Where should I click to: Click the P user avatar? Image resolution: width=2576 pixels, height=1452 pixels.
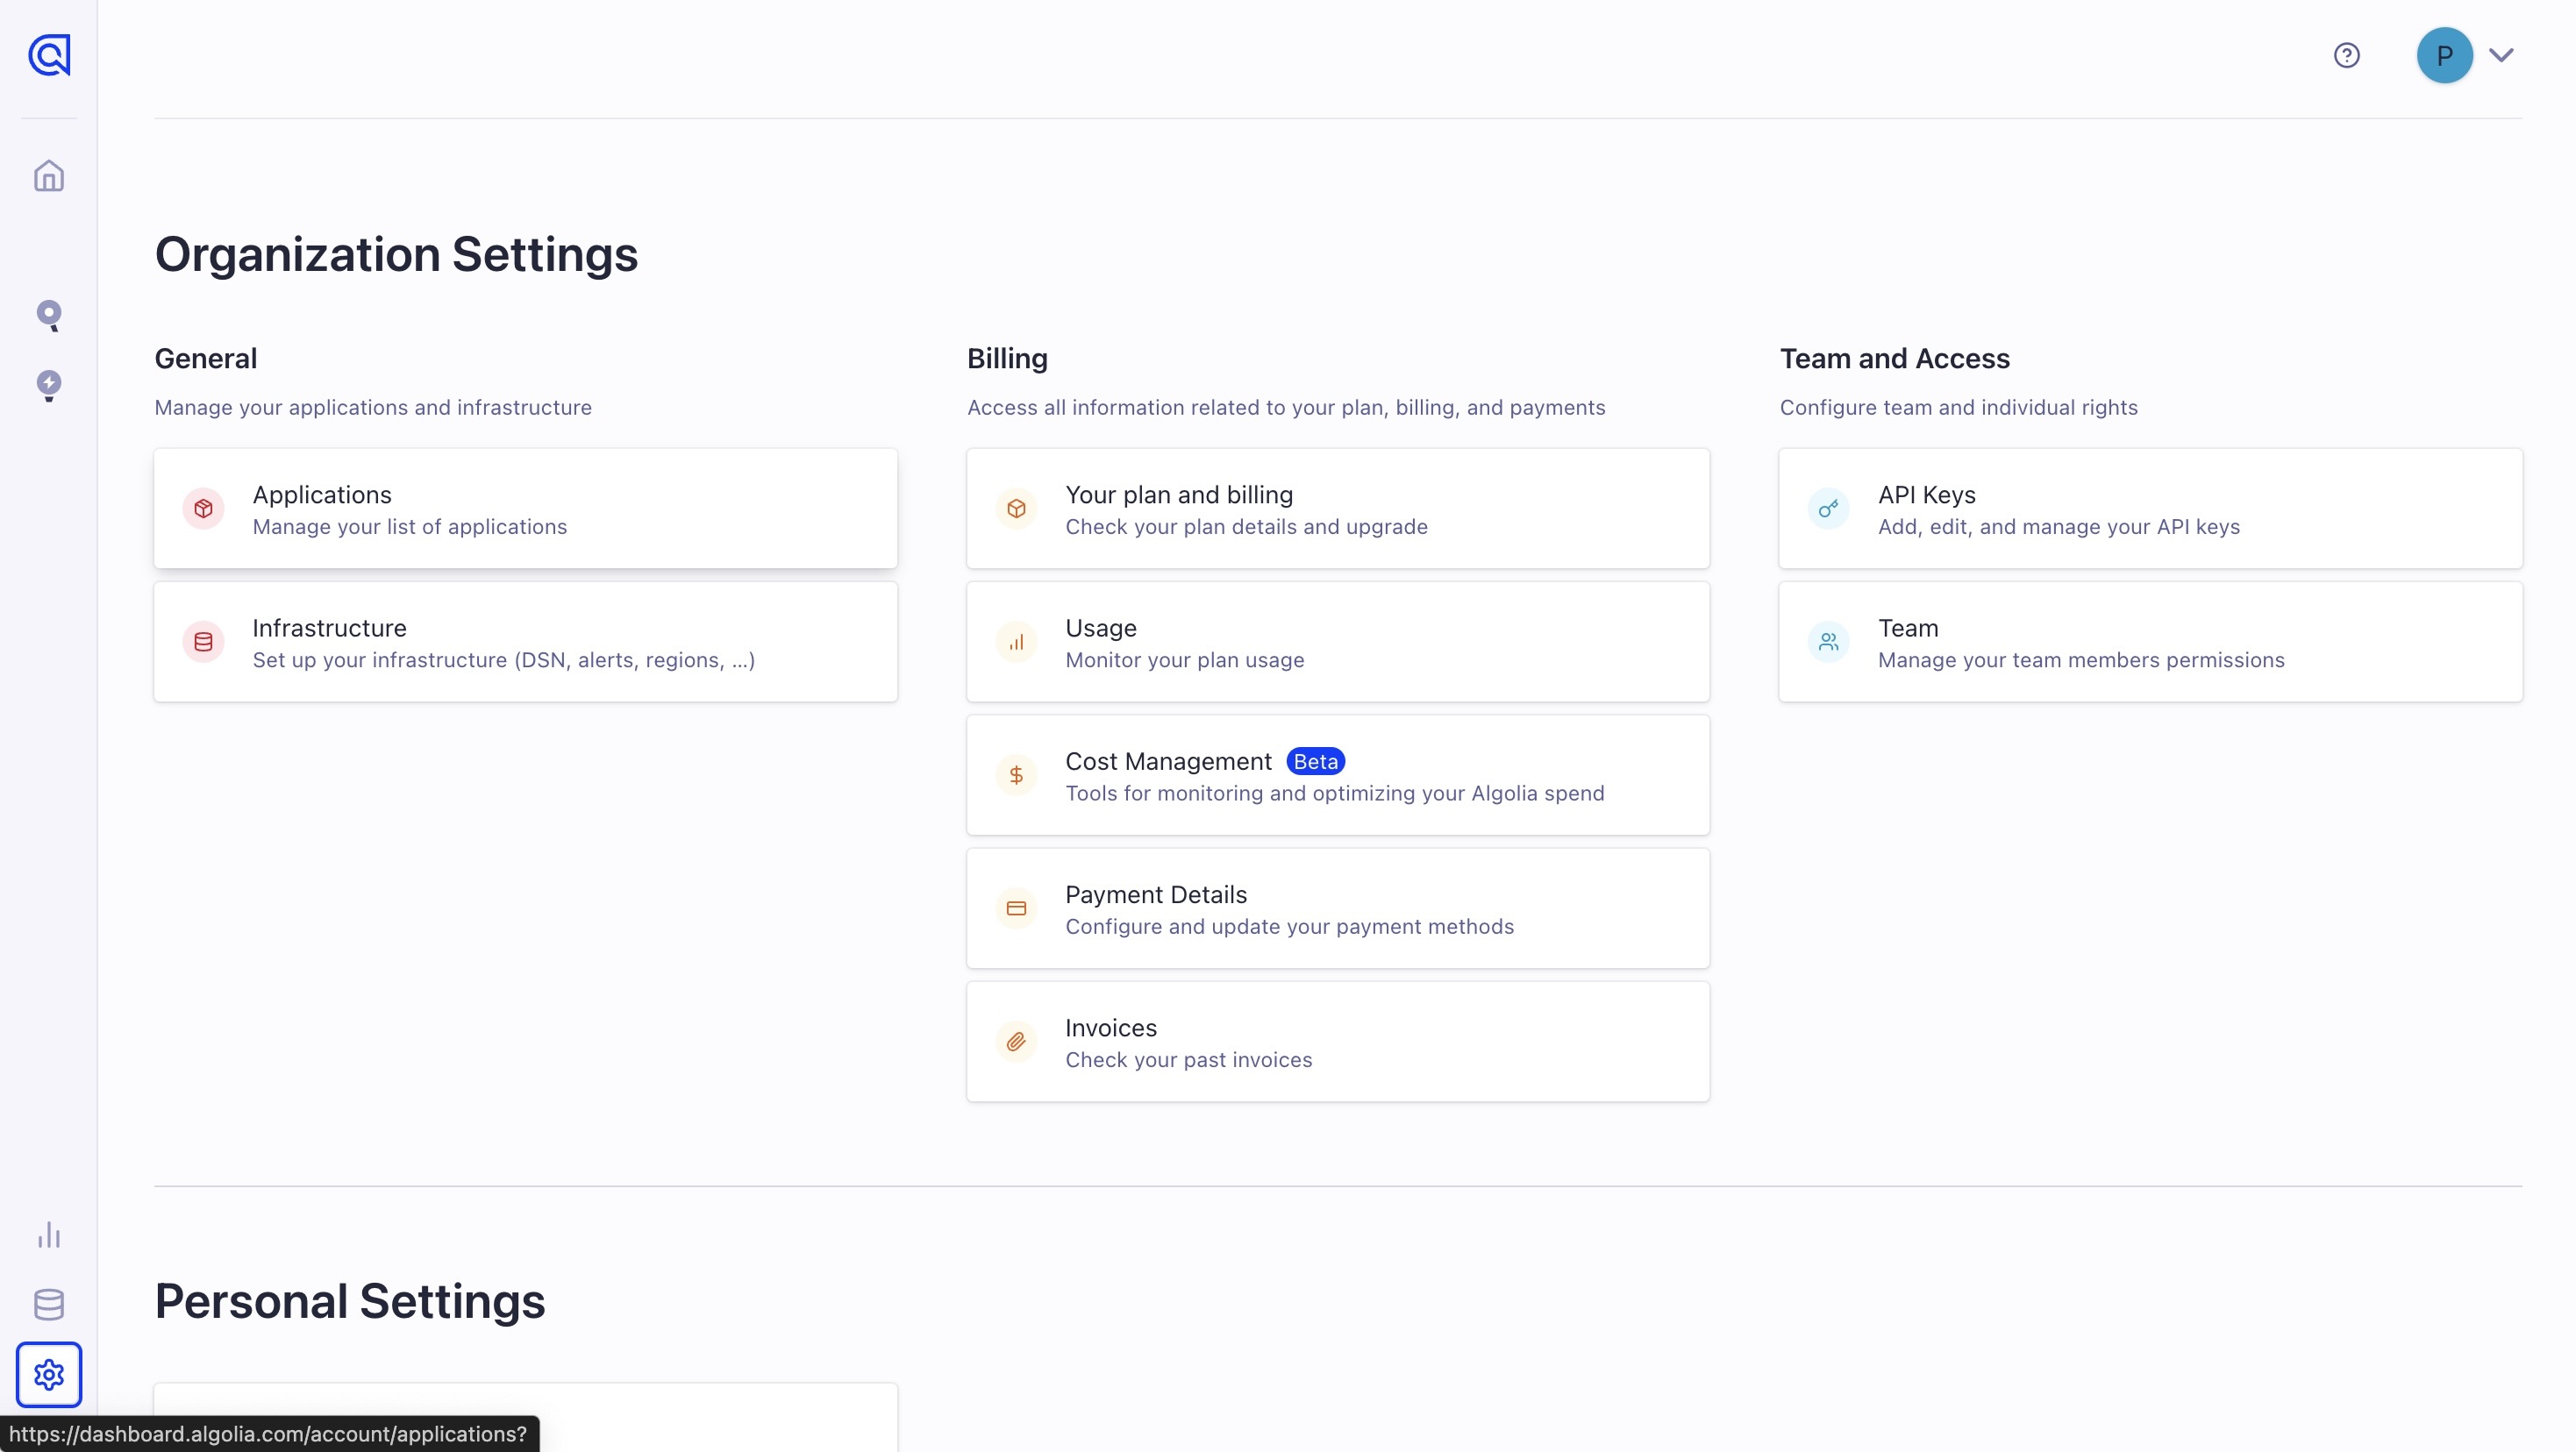[2445, 55]
